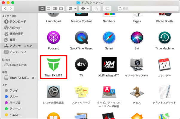The width and height of the screenshot is (180, 119).
Task: Click the Photo Booth label
Action: coord(164,21)
